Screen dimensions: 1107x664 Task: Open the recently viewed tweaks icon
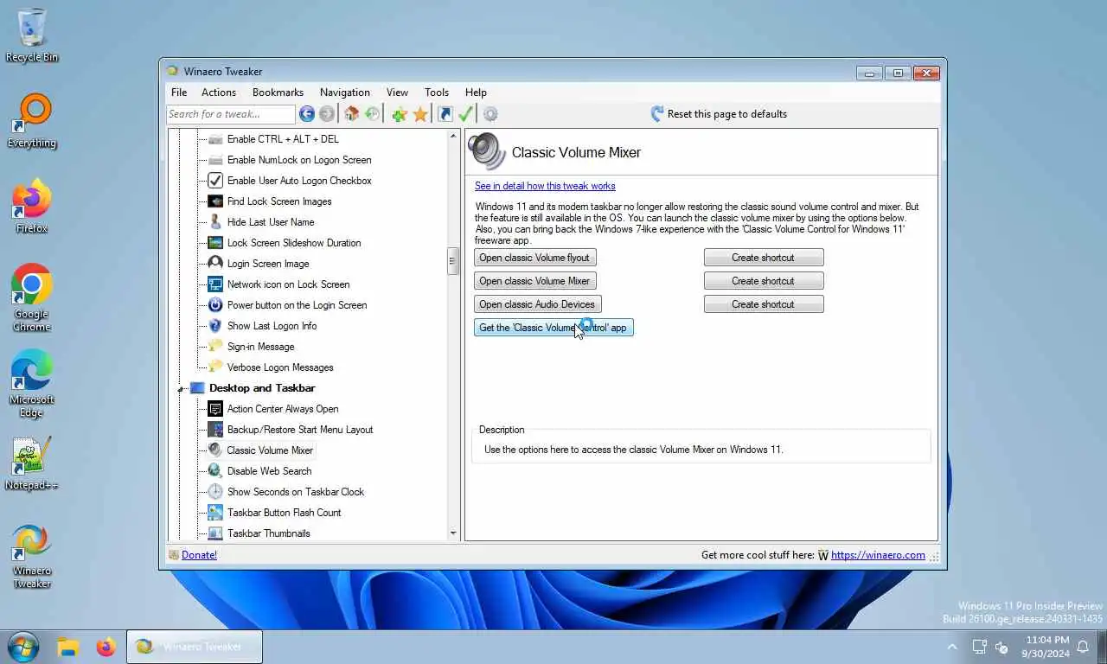point(372,114)
